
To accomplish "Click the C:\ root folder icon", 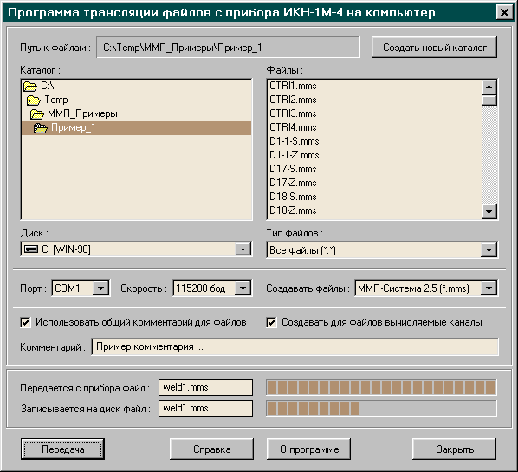I will 30,87.
